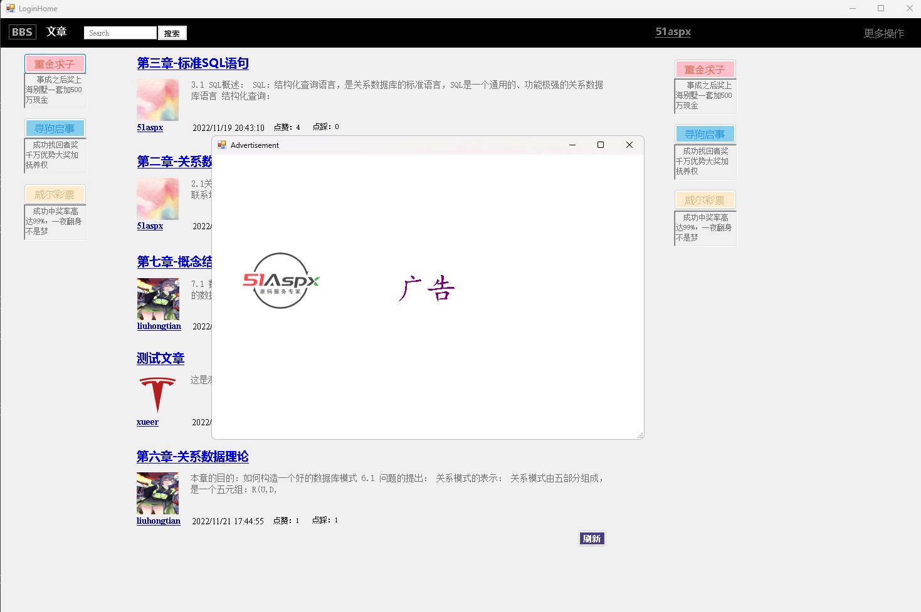921x612 pixels.
Task: Click the Advertisement window title icon
Action: (x=222, y=145)
